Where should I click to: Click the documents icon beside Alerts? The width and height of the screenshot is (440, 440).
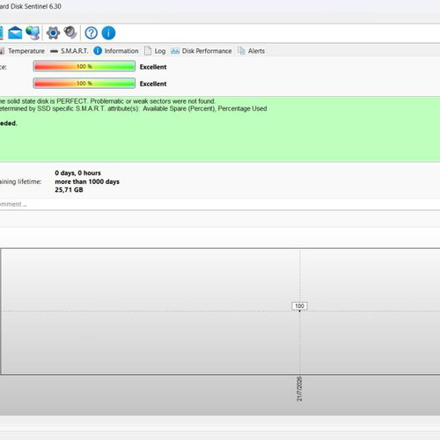point(241,51)
